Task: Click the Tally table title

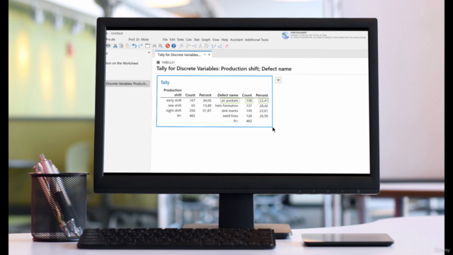Action: tap(165, 82)
